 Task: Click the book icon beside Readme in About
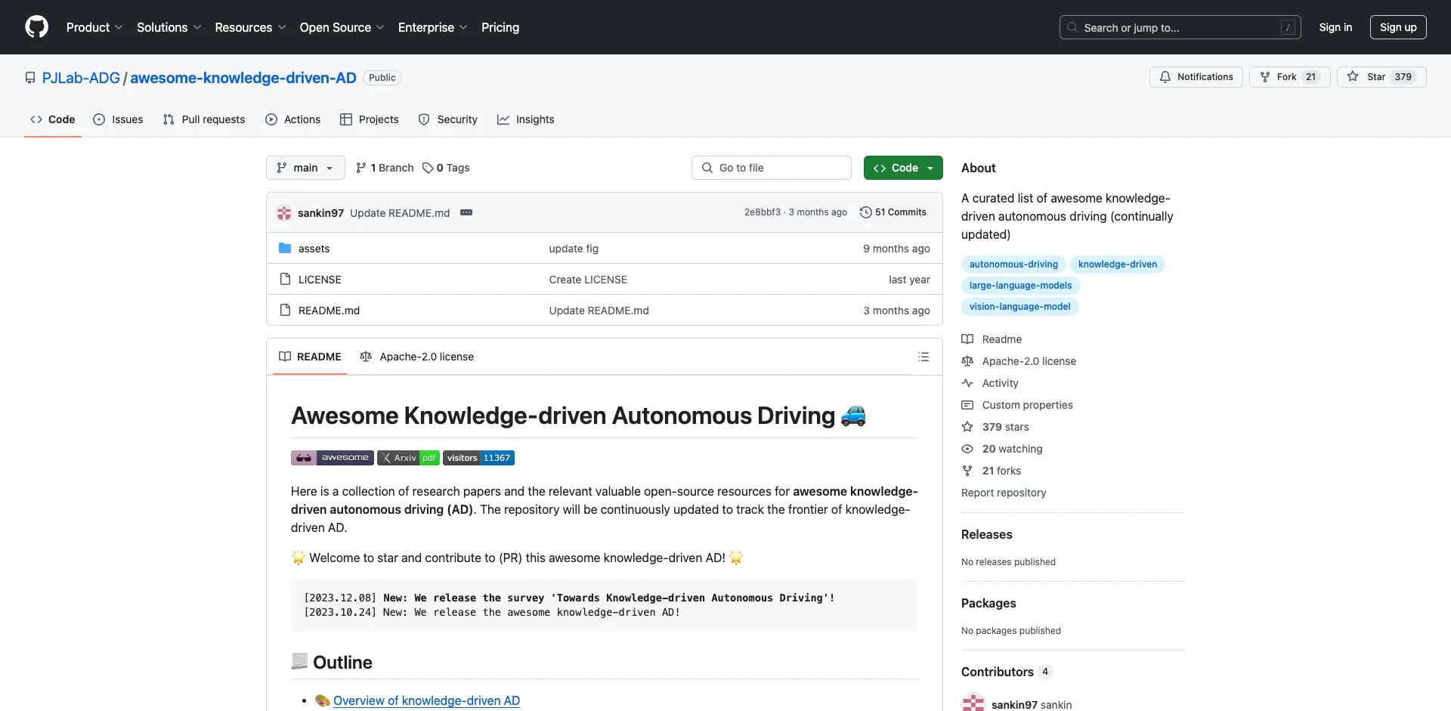point(967,339)
